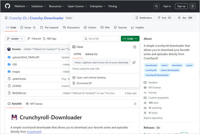Expand the master branch dropdown
This screenshot has width=200, height=134.
[14, 39]
